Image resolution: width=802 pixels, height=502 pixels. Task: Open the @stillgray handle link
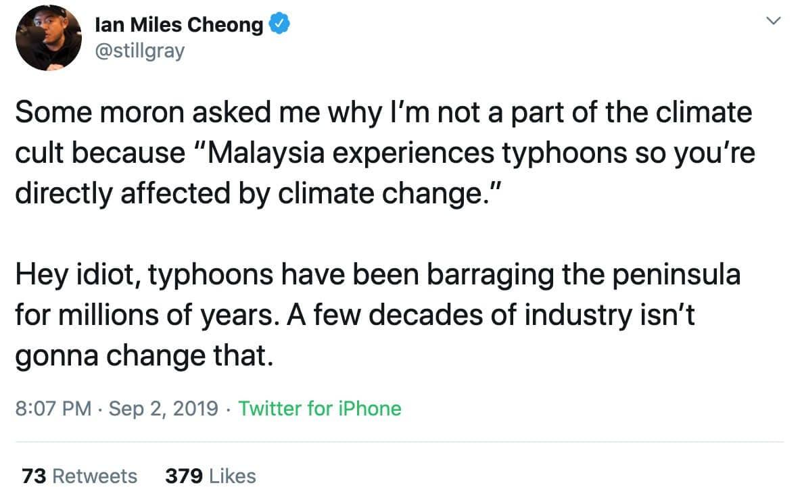click(x=140, y=51)
